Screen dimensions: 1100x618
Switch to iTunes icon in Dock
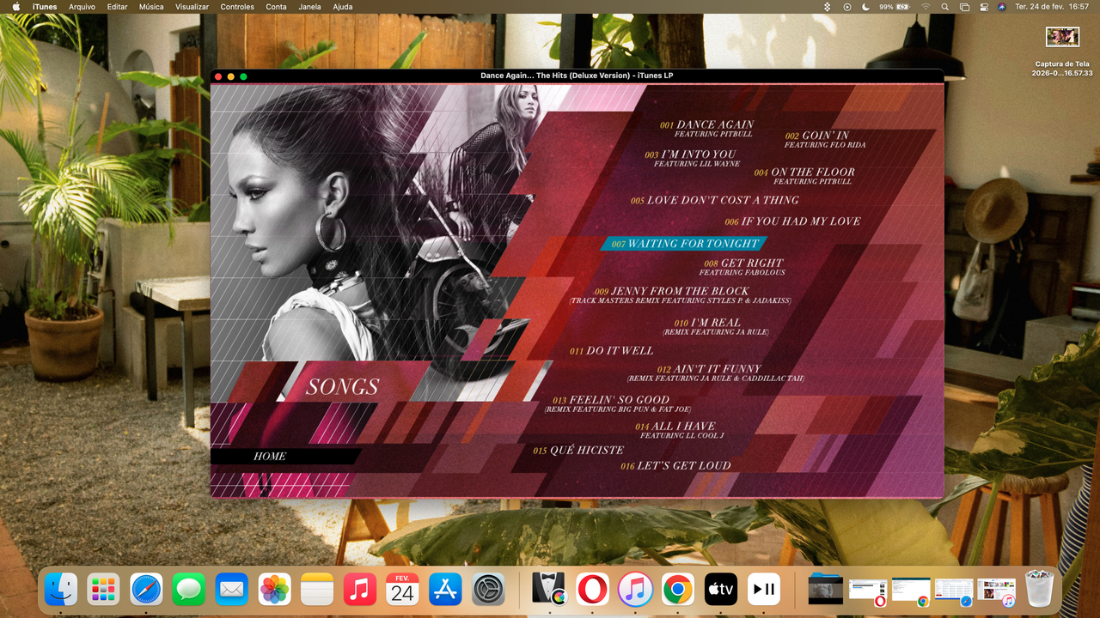click(635, 590)
